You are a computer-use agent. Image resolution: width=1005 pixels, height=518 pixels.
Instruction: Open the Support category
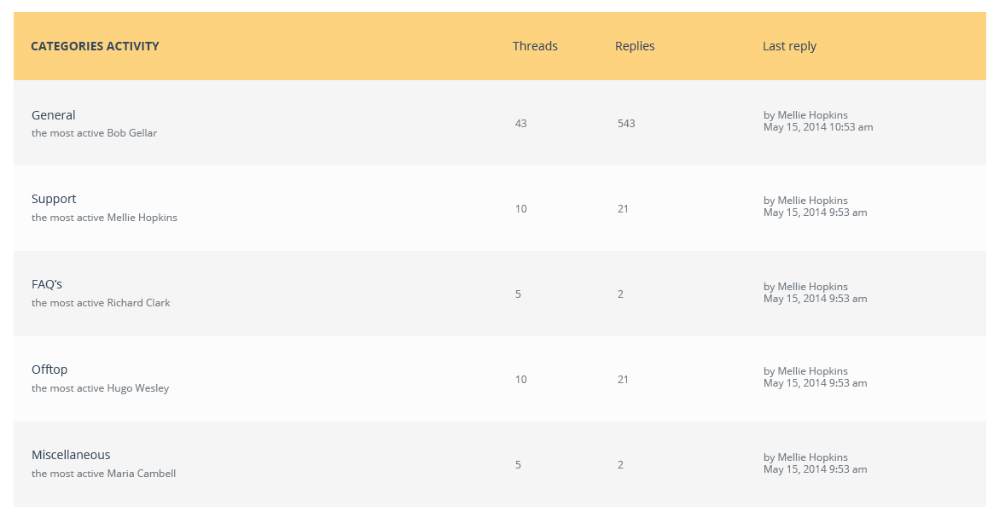point(54,200)
